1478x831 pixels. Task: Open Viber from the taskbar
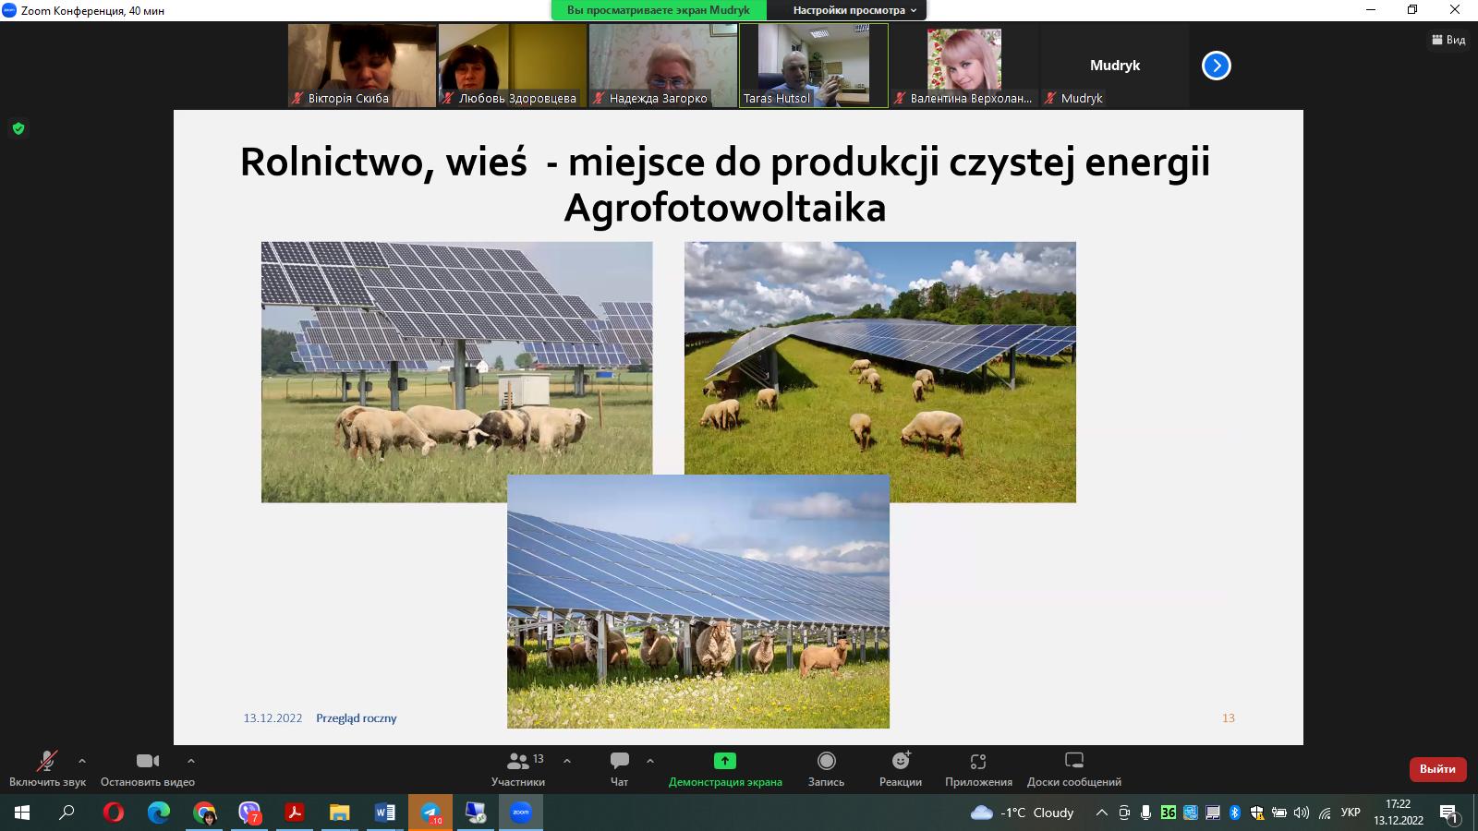coord(249,813)
